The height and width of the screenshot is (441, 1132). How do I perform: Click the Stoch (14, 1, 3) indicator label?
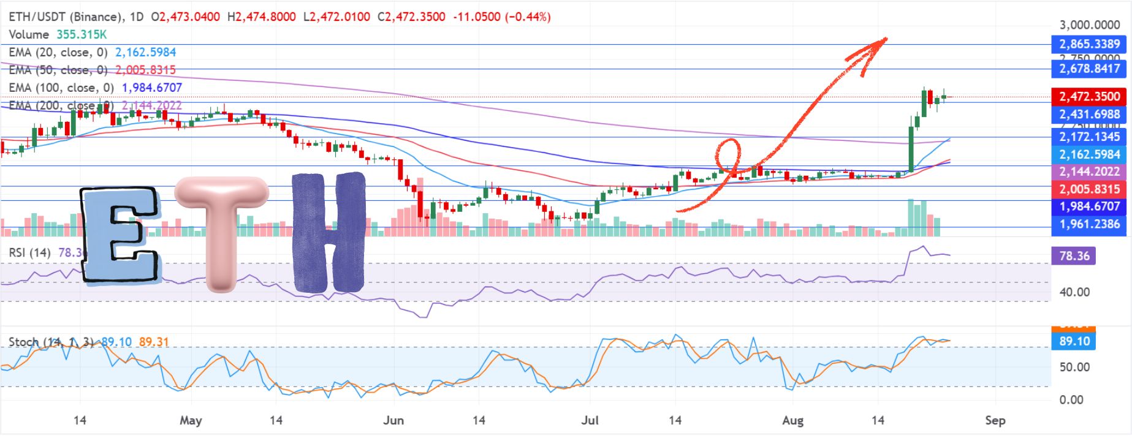click(x=51, y=342)
